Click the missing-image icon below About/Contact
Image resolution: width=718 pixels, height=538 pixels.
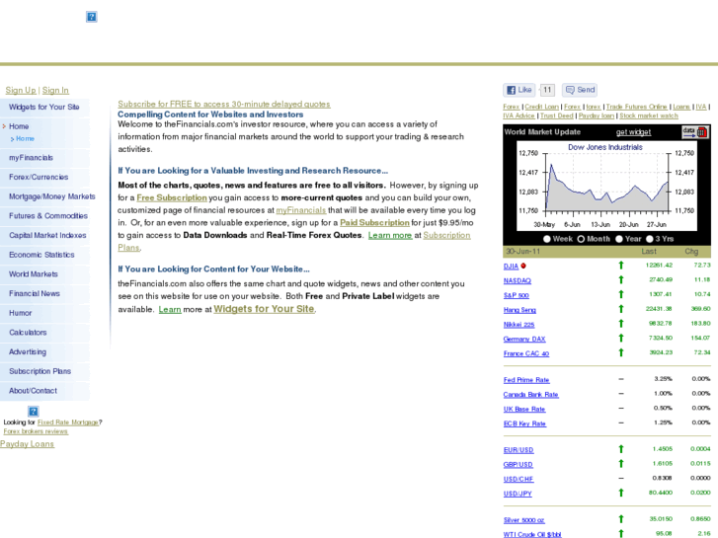click(34, 412)
